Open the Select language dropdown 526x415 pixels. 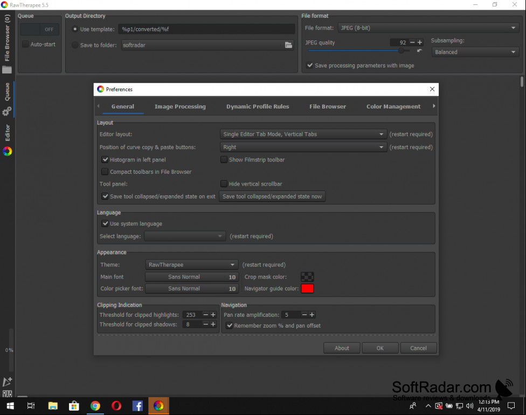coord(185,236)
